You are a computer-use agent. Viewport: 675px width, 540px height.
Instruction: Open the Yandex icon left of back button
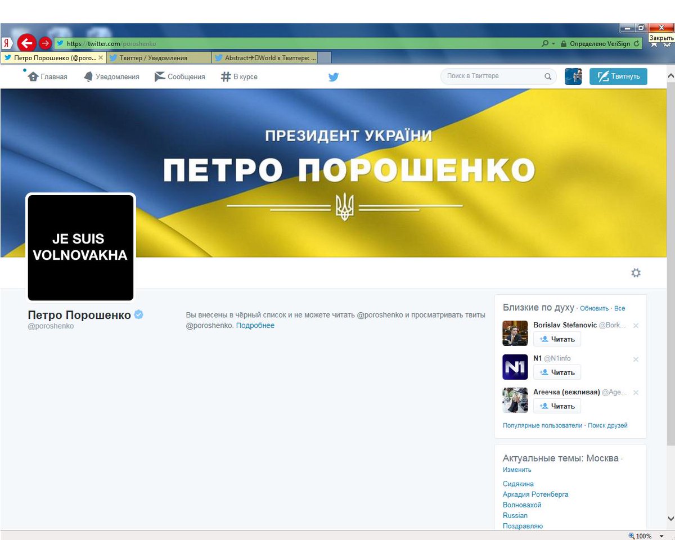[6, 43]
